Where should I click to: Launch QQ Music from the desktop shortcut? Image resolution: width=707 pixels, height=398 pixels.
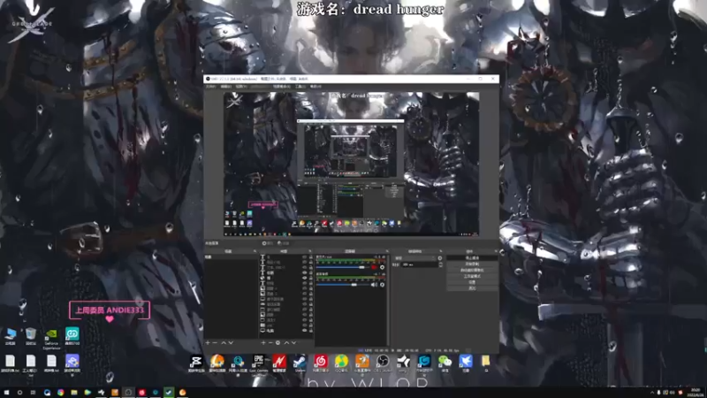pos(341,364)
